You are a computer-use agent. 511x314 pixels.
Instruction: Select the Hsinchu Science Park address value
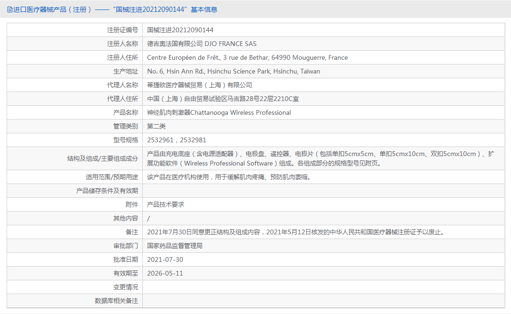coord(233,71)
